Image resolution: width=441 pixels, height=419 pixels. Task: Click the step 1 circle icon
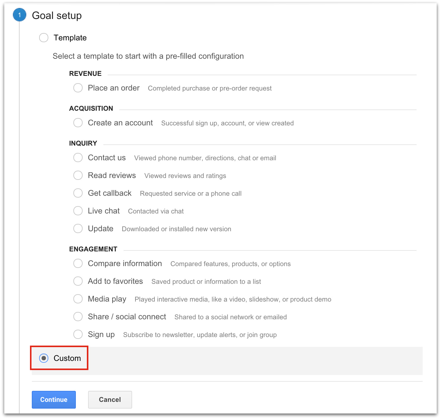[x=20, y=15]
